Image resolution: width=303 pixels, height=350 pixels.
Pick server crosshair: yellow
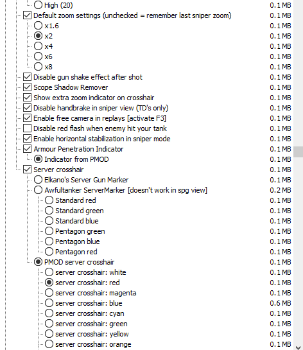tap(49, 334)
